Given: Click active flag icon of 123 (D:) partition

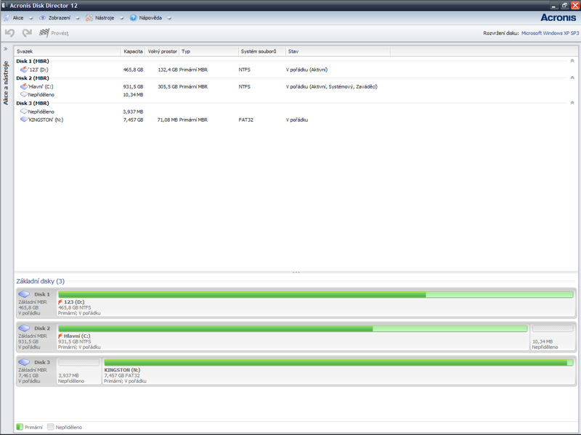Looking at the screenshot, I should pyautogui.click(x=60, y=302).
